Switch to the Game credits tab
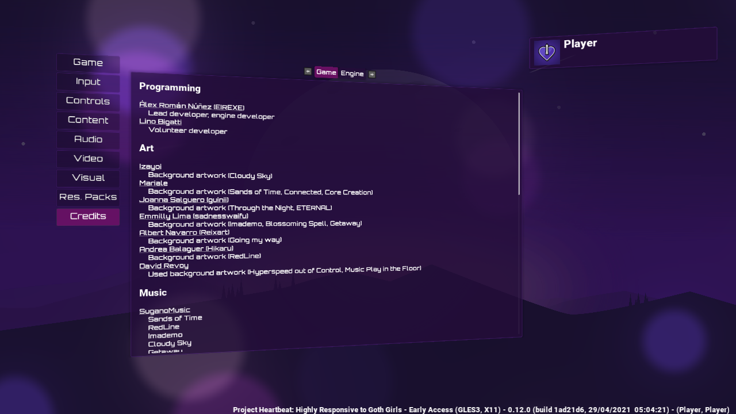The height and width of the screenshot is (414, 736). [326, 72]
